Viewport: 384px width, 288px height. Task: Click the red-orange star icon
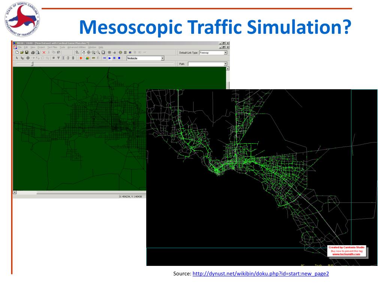coord(81,58)
